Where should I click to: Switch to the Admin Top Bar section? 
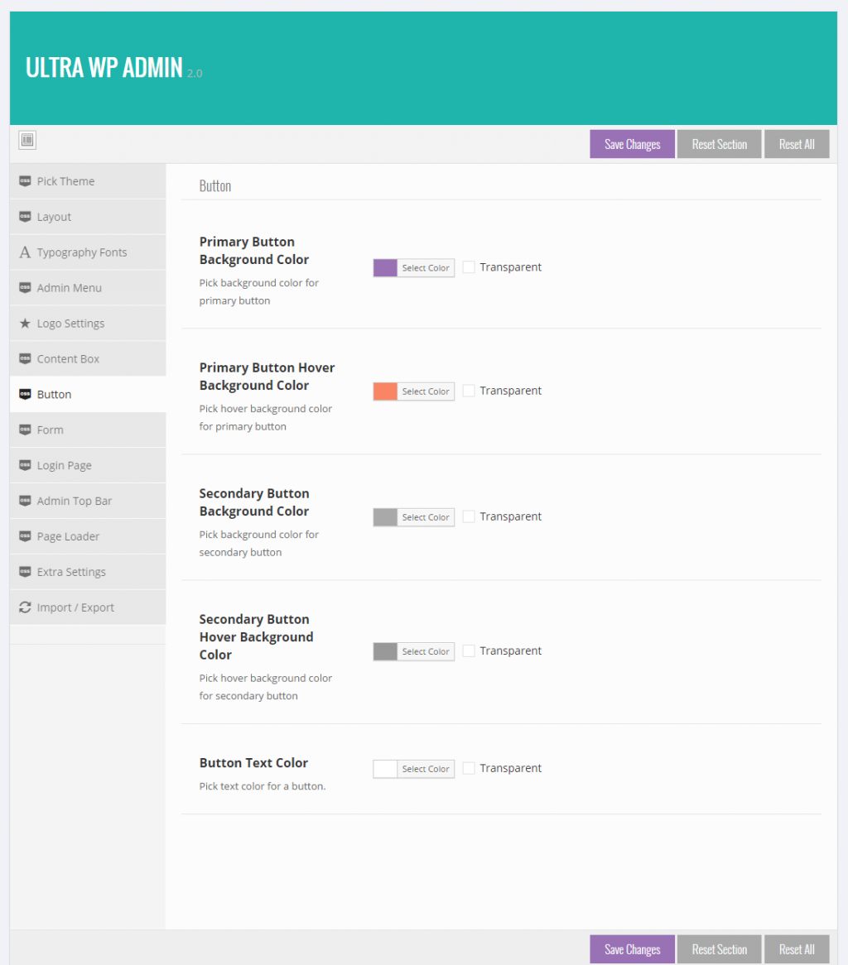click(75, 501)
